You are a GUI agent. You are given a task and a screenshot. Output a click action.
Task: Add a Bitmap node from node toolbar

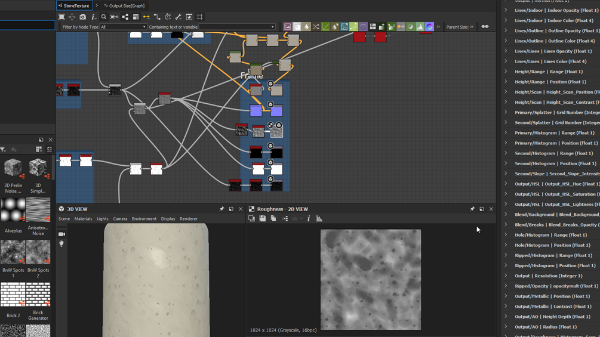[x=287, y=26]
